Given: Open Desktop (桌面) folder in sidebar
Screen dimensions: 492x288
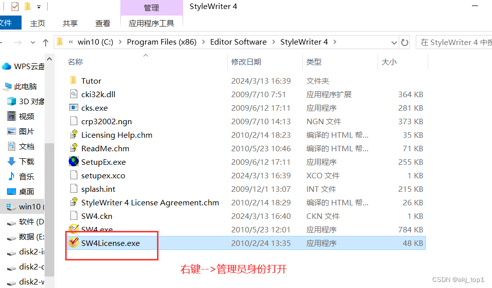Looking at the screenshot, I should (x=21, y=191).
